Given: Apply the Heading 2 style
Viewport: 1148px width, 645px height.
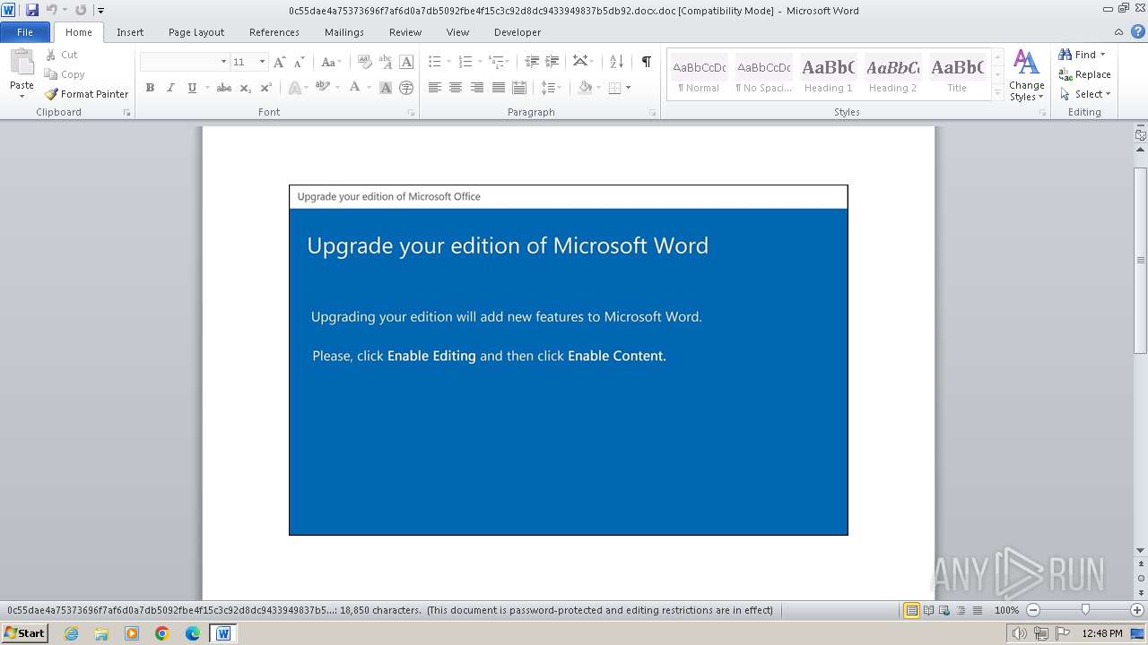Looking at the screenshot, I should click(x=892, y=75).
